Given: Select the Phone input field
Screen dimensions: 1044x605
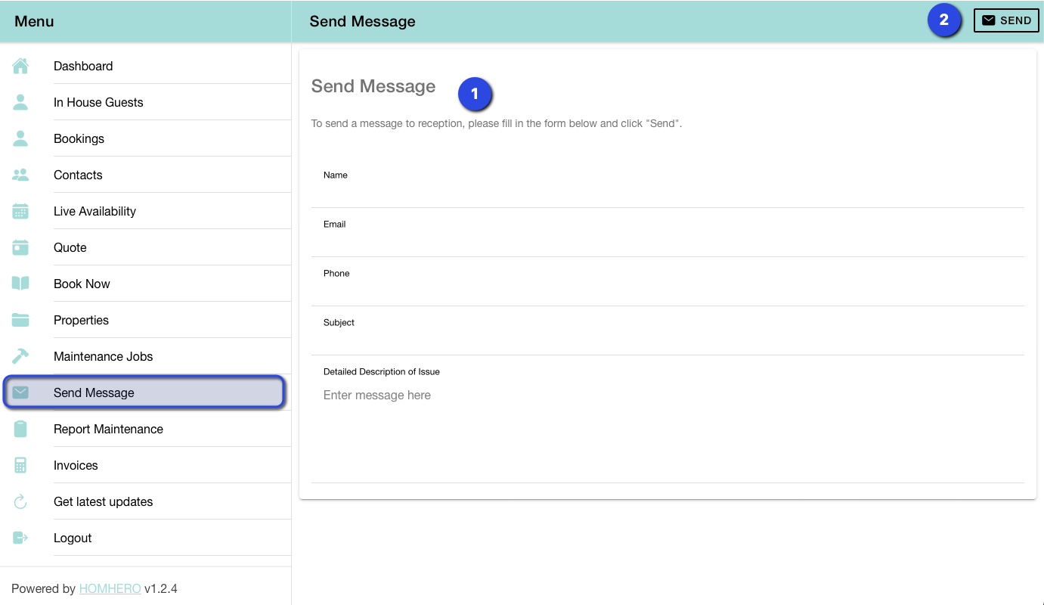Looking at the screenshot, I should [x=667, y=292].
